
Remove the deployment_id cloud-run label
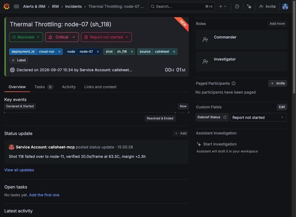(x=59, y=52)
